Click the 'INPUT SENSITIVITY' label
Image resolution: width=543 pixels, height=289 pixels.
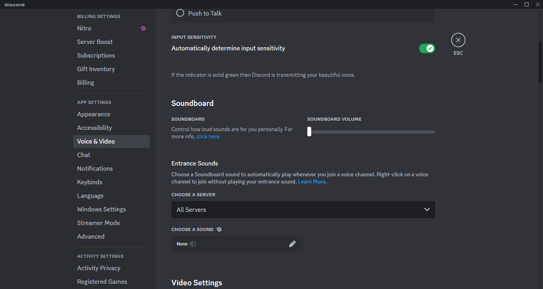click(194, 37)
